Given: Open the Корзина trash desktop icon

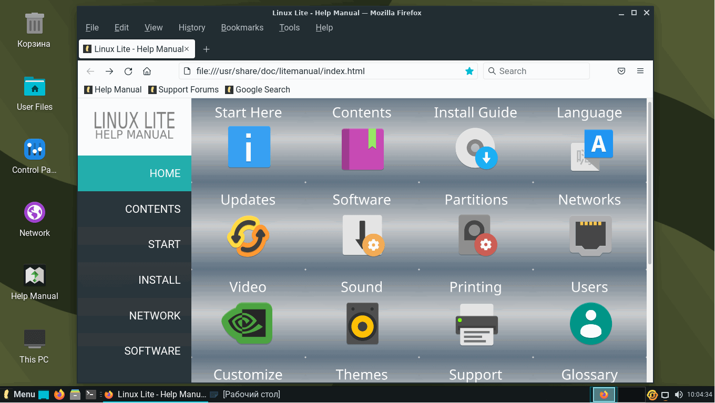Looking at the screenshot, I should [34, 30].
